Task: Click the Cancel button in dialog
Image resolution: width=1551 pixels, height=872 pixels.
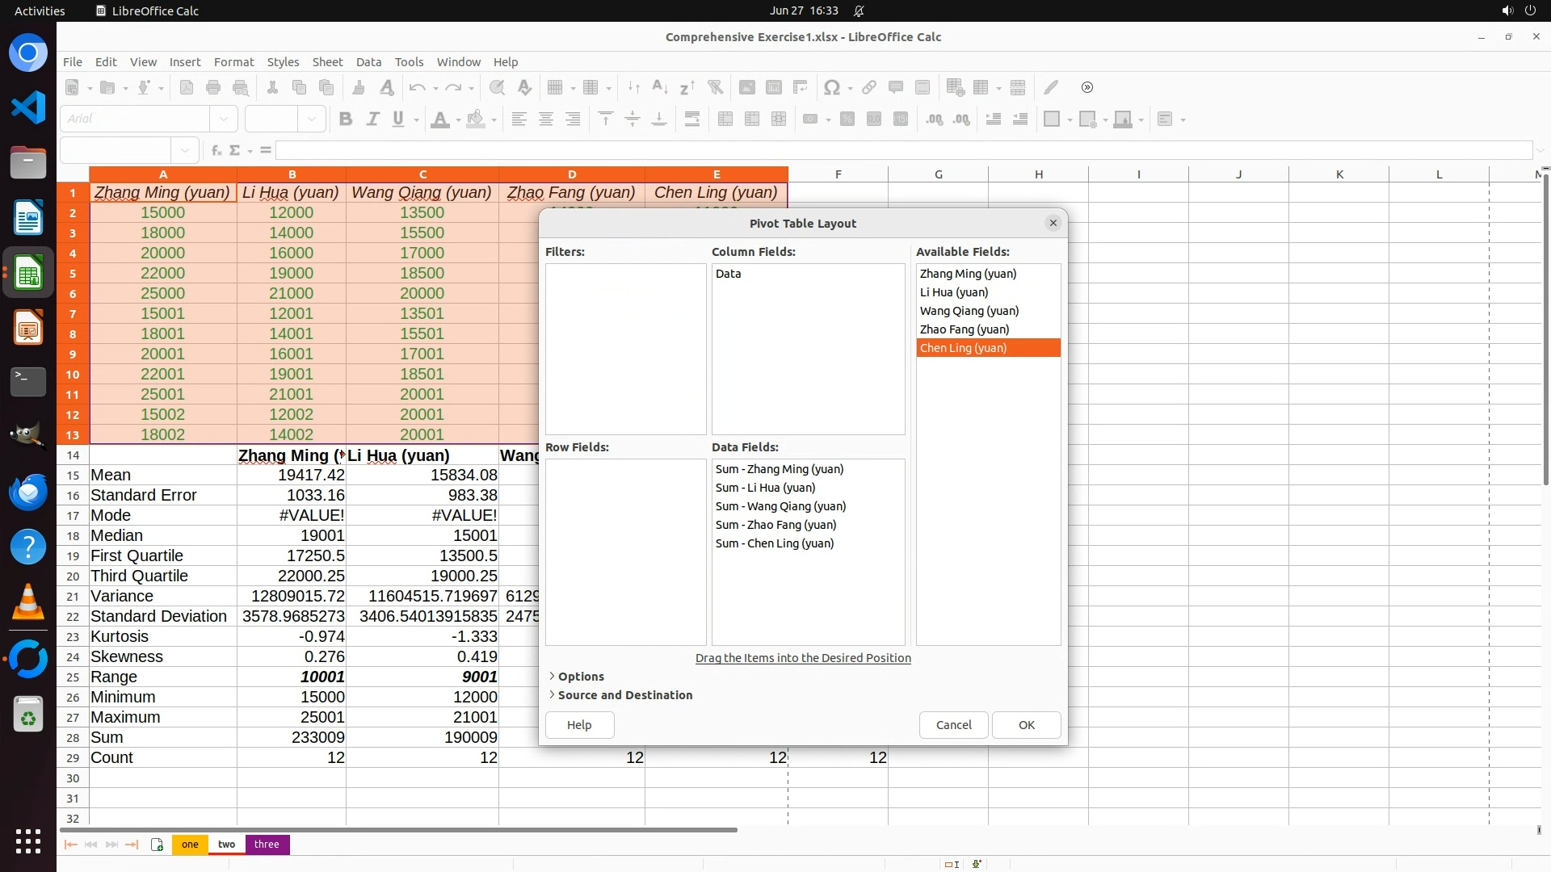Action: 953,725
